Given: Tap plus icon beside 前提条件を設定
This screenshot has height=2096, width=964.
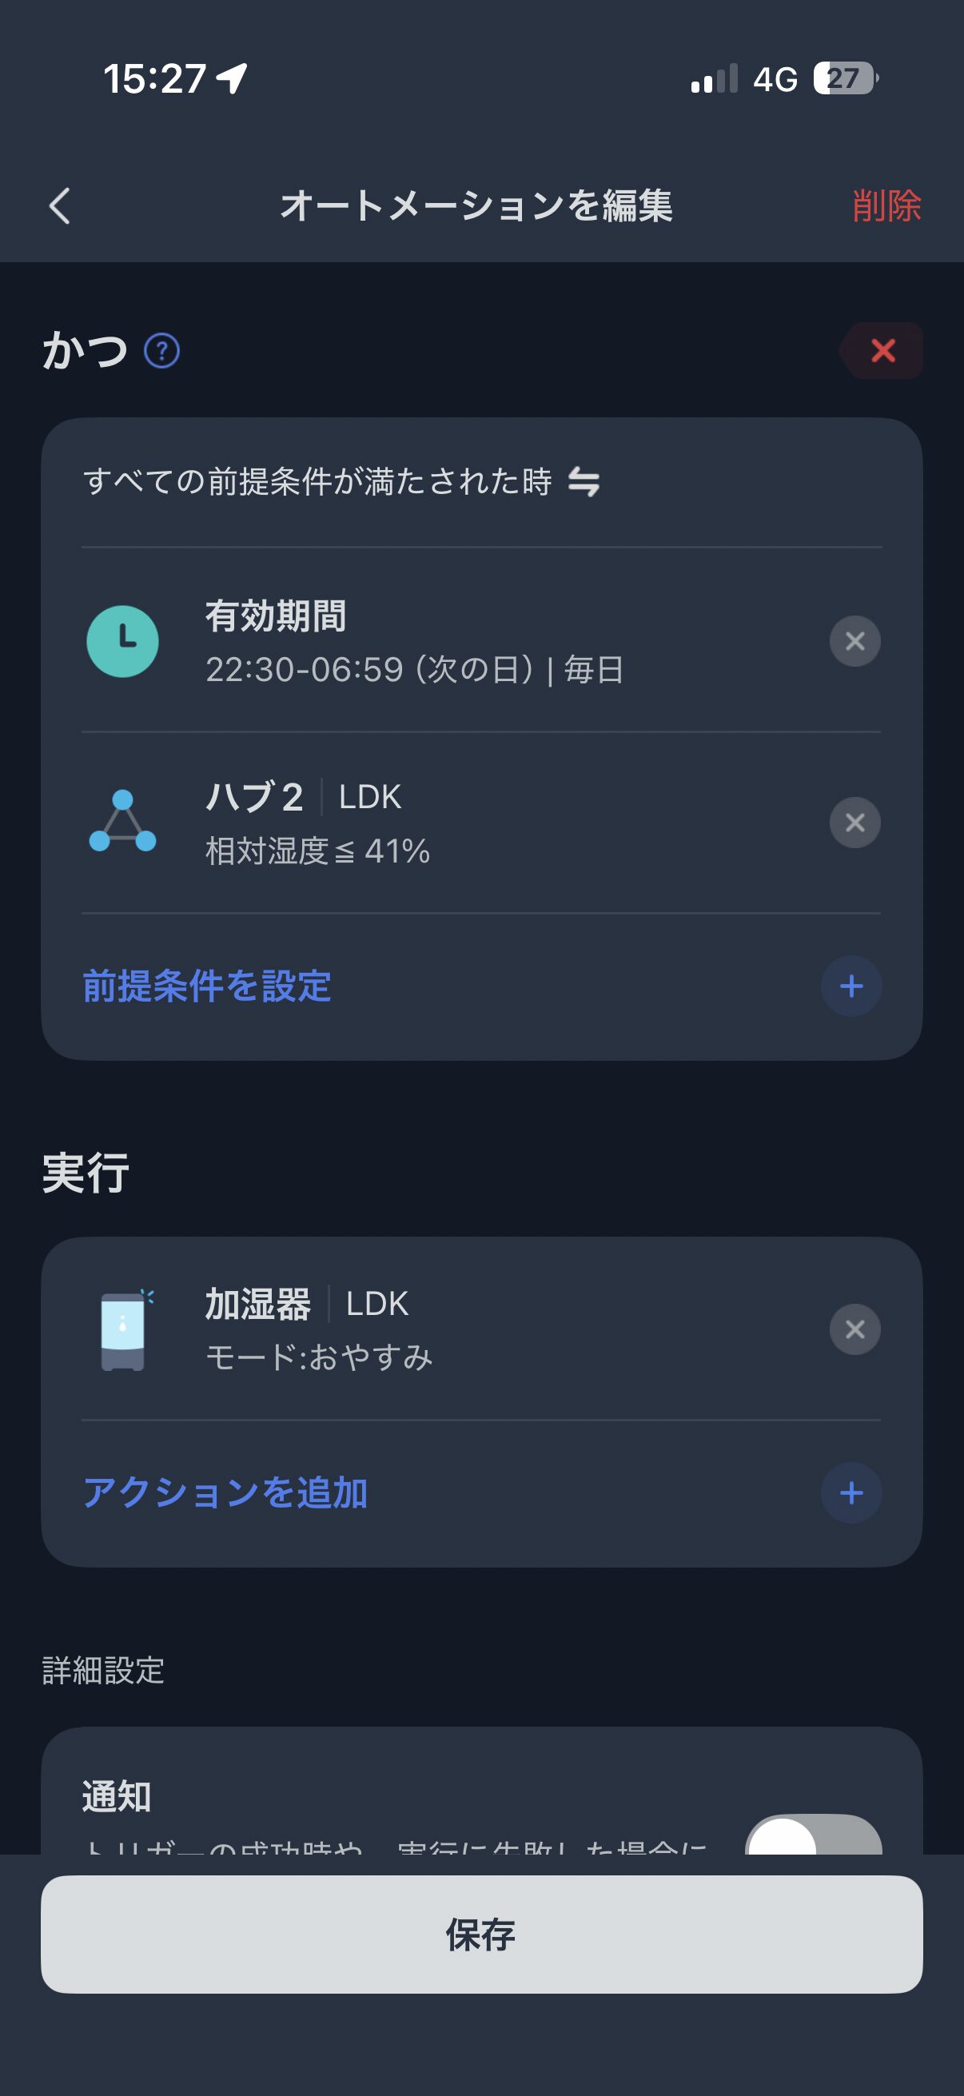Looking at the screenshot, I should [x=851, y=986].
